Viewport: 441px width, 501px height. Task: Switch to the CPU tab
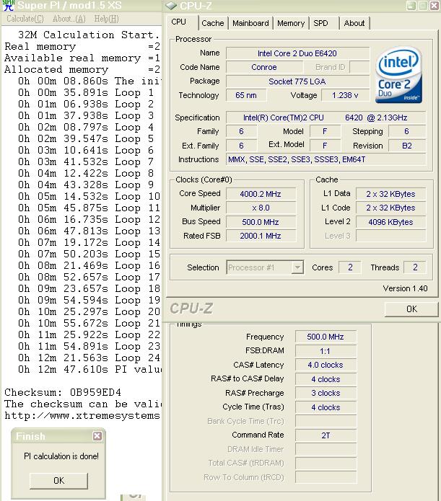click(178, 22)
